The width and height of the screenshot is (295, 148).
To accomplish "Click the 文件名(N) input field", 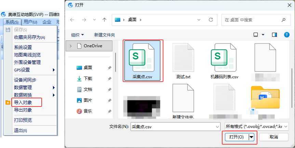I will click(x=175, y=127).
